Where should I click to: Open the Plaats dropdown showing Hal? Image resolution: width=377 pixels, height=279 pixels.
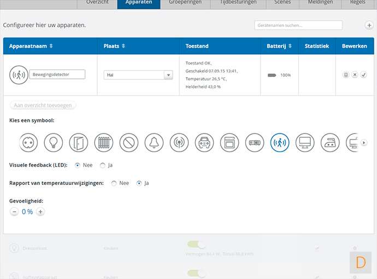click(x=138, y=75)
